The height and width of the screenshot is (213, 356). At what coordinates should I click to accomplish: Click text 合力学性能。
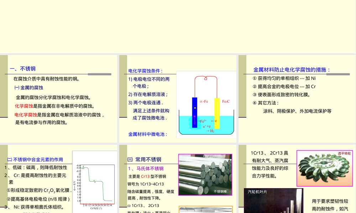coord(265,176)
